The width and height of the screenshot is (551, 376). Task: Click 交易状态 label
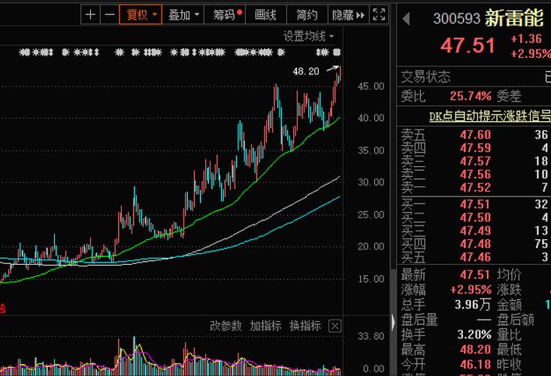click(425, 77)
